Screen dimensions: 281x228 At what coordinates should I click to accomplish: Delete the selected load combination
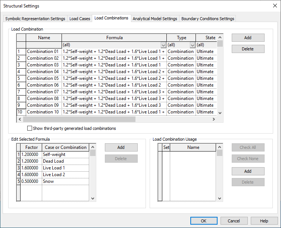coord(248,49)
